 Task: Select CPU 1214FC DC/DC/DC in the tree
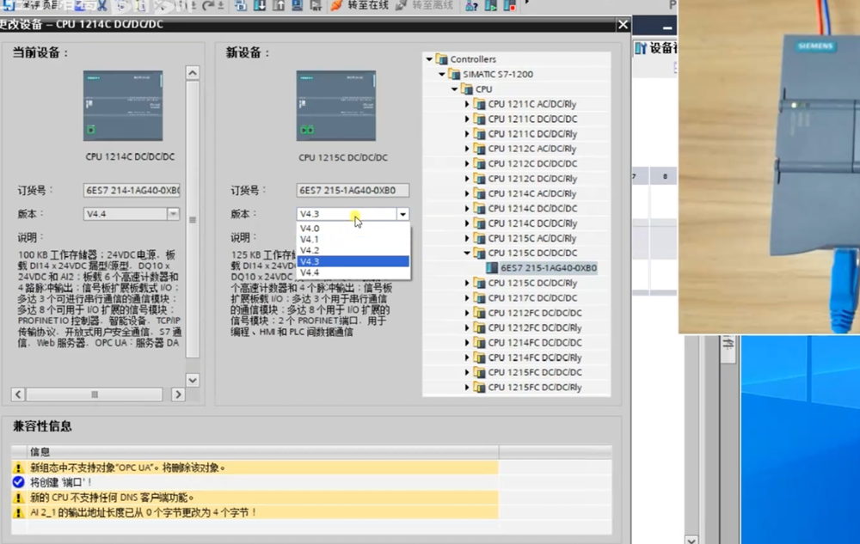(535, 343)
